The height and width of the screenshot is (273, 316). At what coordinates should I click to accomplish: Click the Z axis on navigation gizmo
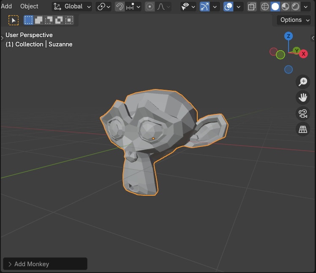tap(289, 36)
